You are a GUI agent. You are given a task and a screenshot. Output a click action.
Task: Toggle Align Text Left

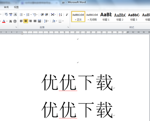[x=21, y=21]
